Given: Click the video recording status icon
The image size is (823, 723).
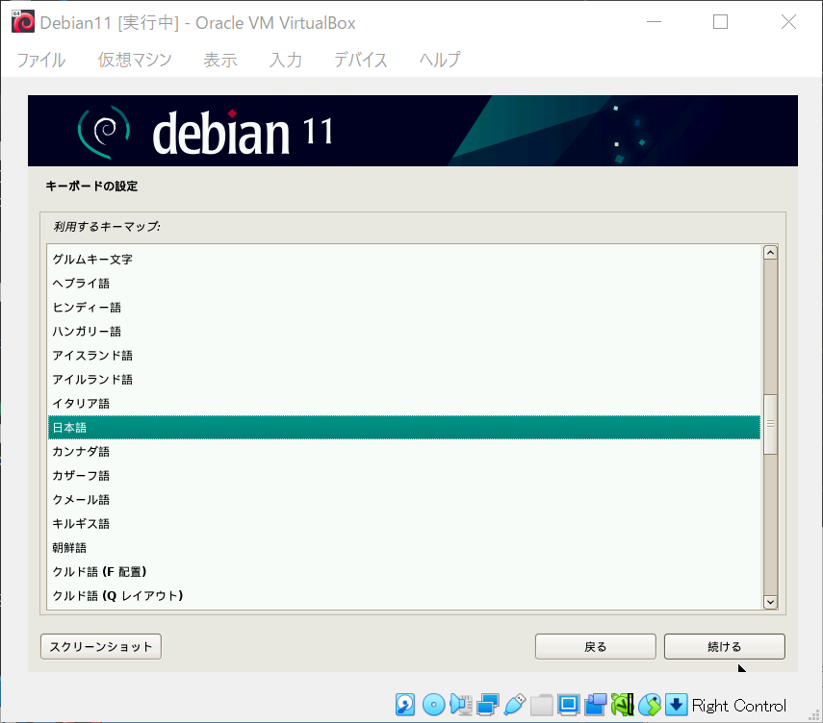Looking at the screenshot, I should click(x=596, y=705).
